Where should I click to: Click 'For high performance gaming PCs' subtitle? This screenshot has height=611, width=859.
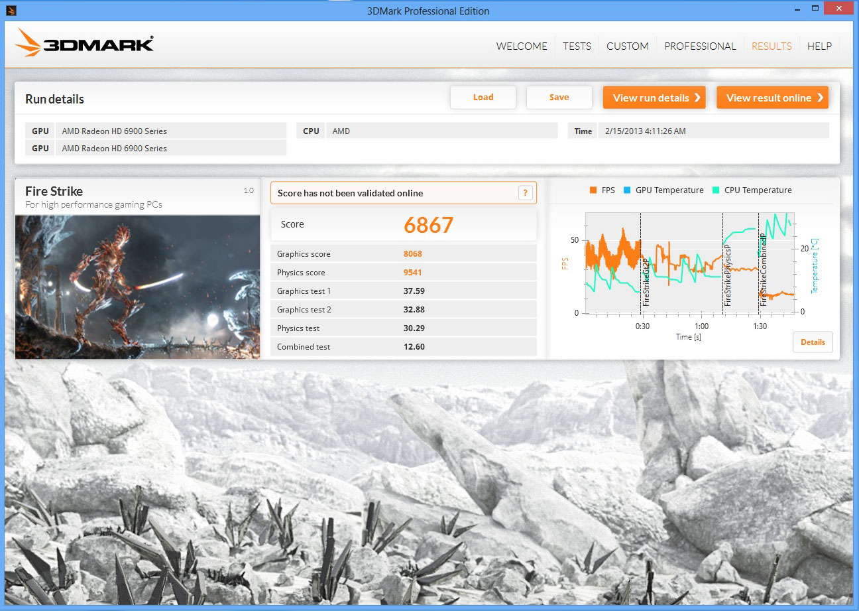coord(93,204)
